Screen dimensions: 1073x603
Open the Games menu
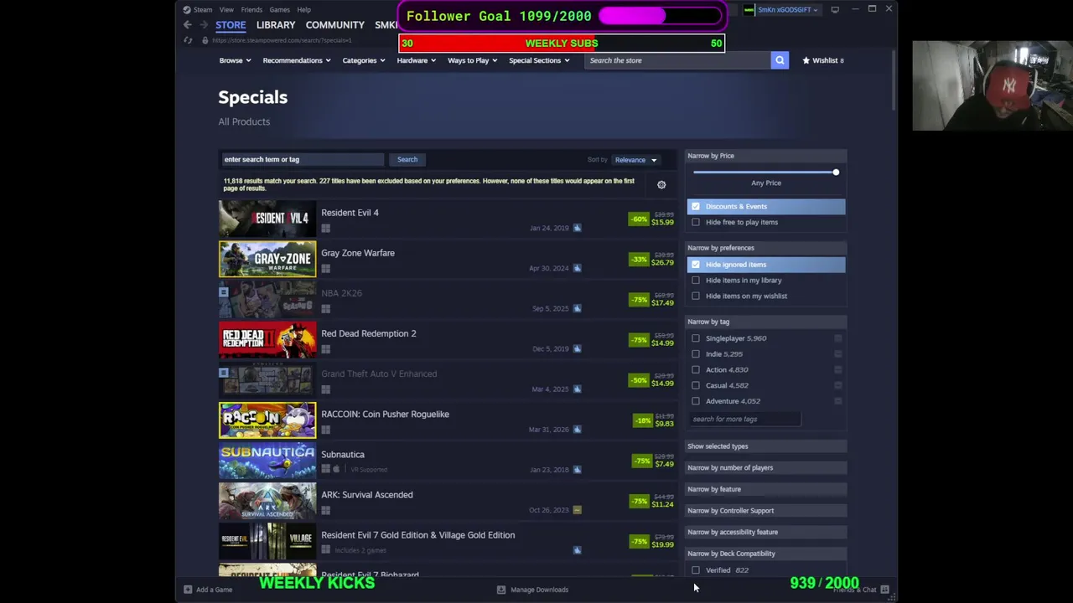[x=279, y=10]
